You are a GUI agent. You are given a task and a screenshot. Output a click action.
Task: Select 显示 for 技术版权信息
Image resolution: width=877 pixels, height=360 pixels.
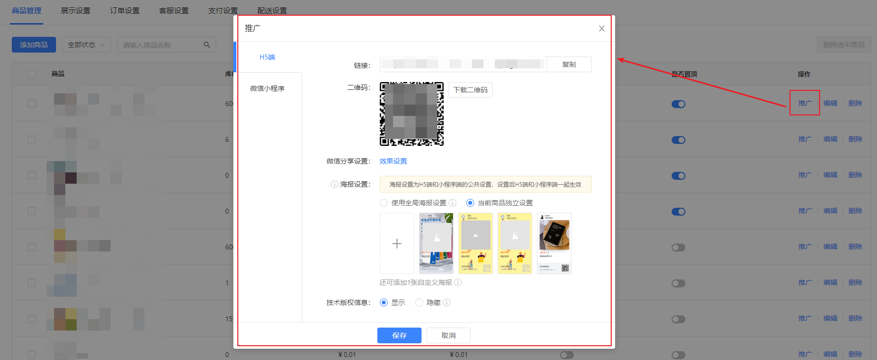(x=384, y=303)
